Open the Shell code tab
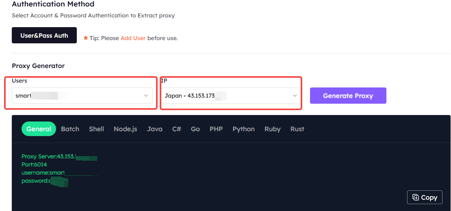Image resolution: width=451 pixels, height=211 pixels. [96, 129]
